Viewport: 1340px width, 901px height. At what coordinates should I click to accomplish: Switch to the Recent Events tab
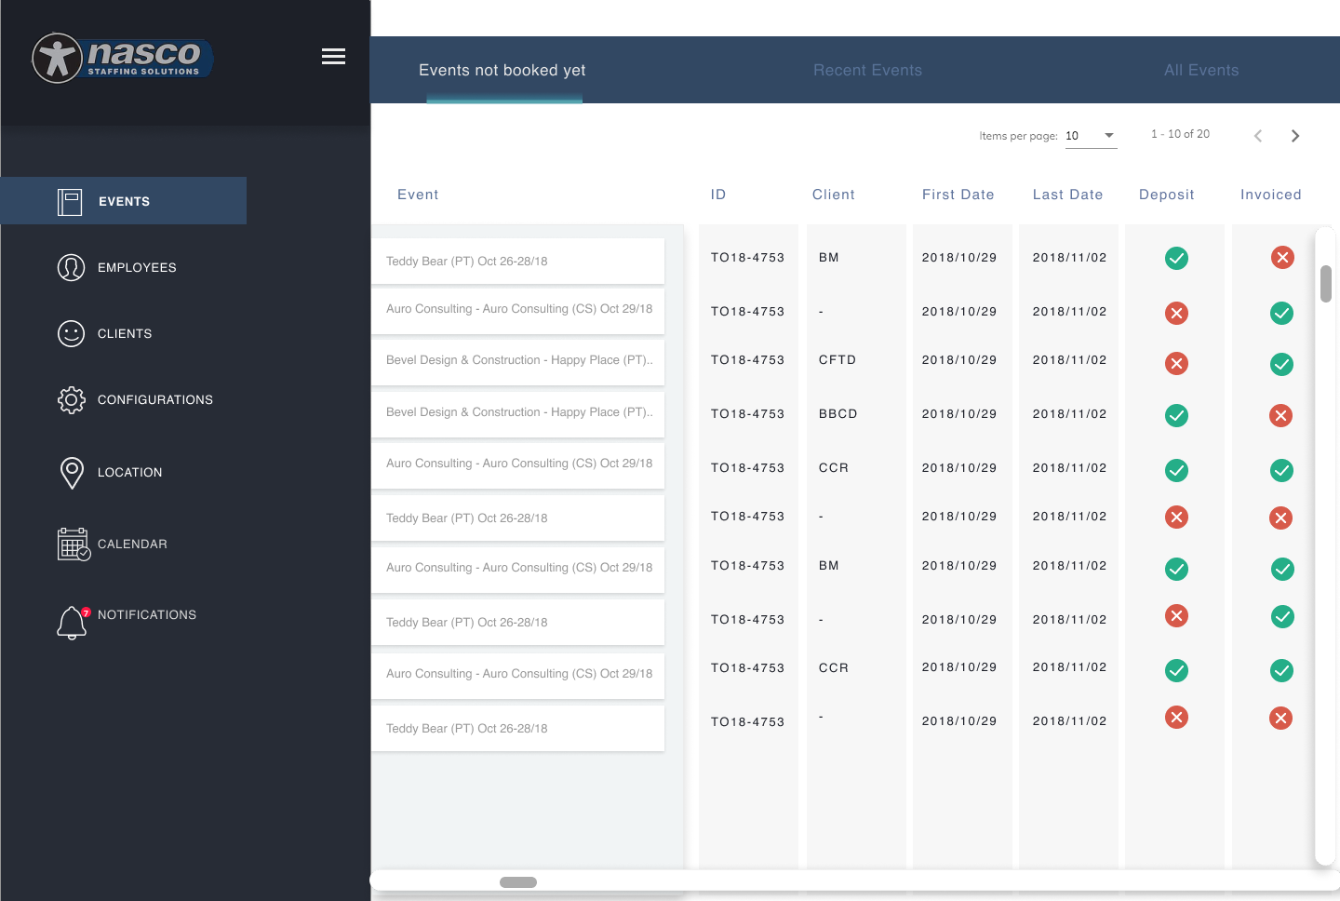(x=867, y=70)
